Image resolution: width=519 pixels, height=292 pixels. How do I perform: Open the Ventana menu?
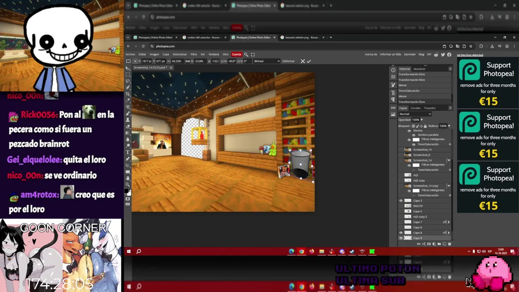(x=214, y=54)
